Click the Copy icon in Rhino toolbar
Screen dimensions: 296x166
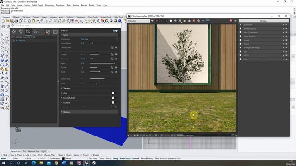tap(29, 21)
